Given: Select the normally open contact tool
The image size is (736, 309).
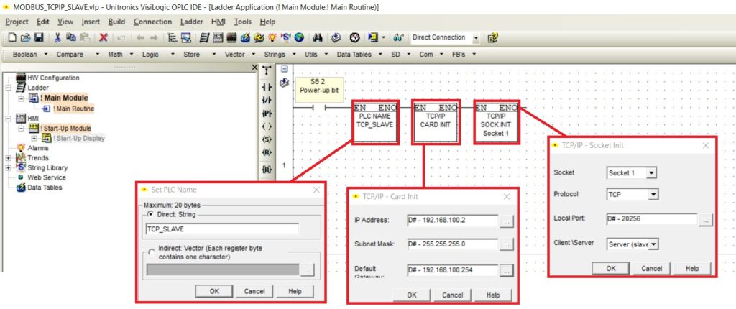Looking at the screenshot, I should (267, 88).
